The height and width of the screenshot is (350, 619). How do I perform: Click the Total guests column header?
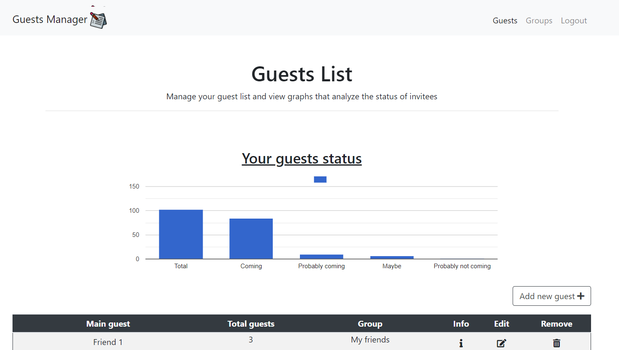[x=251, y=324]
